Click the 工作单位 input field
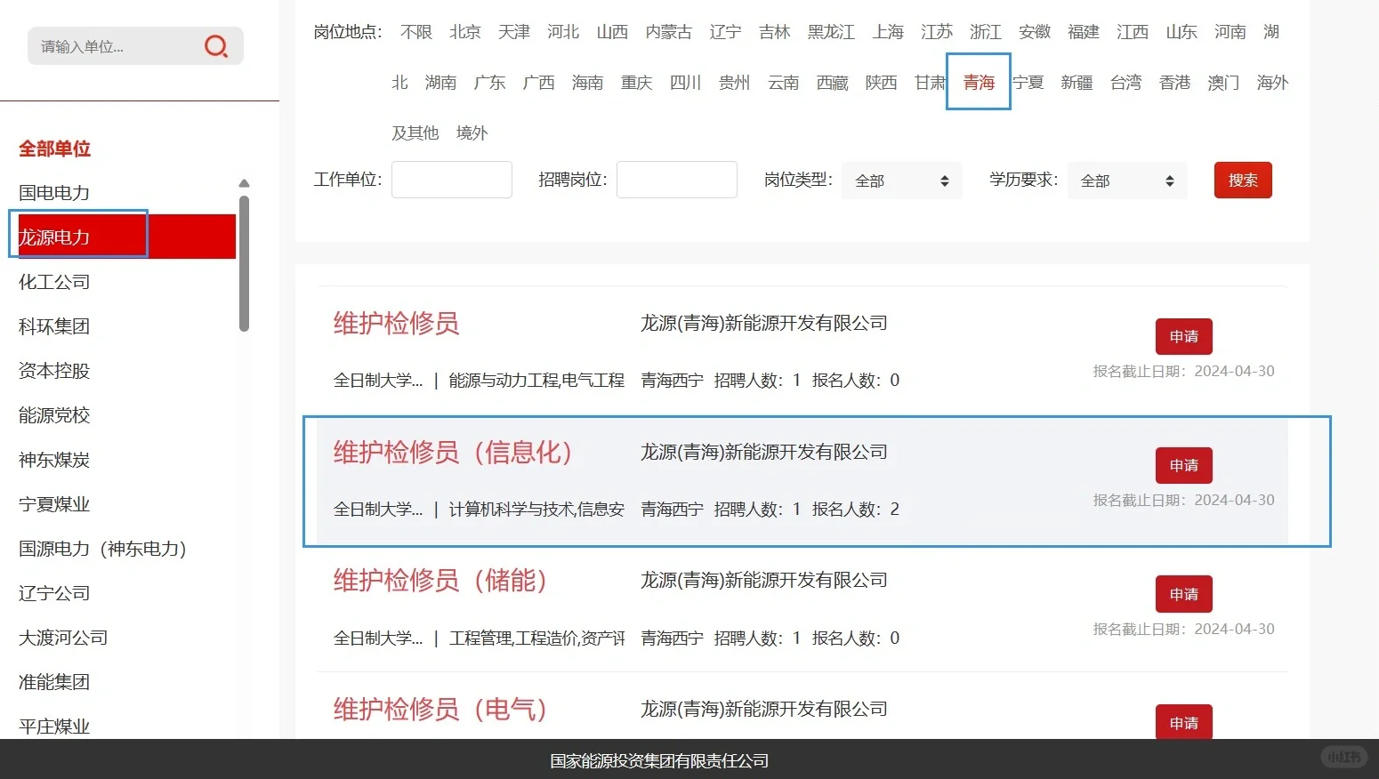This screenshot has height=779, width=1379. click(452, 180)
